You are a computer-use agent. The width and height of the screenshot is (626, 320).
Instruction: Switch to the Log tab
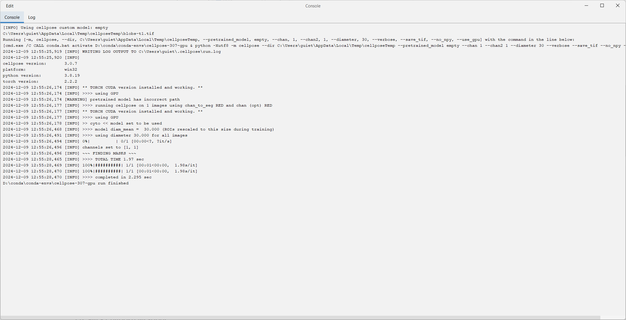click(32, 17)
